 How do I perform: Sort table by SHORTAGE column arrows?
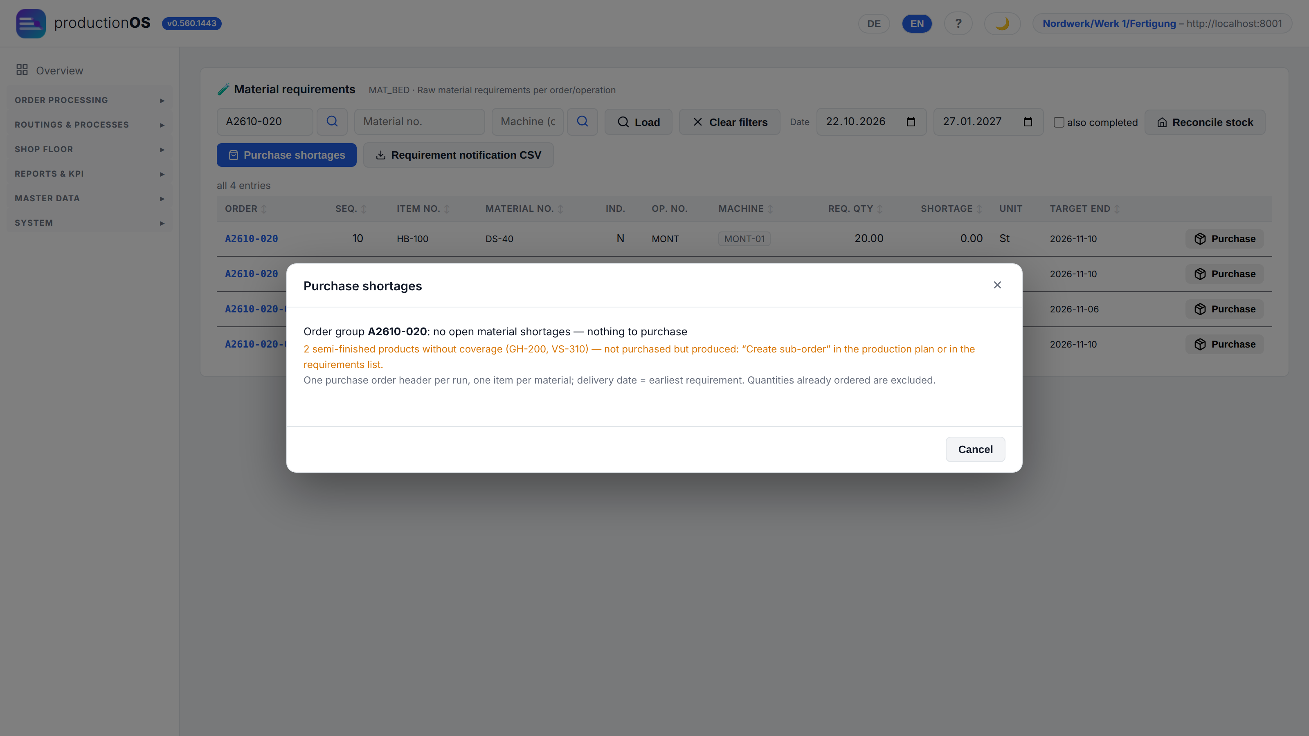(979, 209)
